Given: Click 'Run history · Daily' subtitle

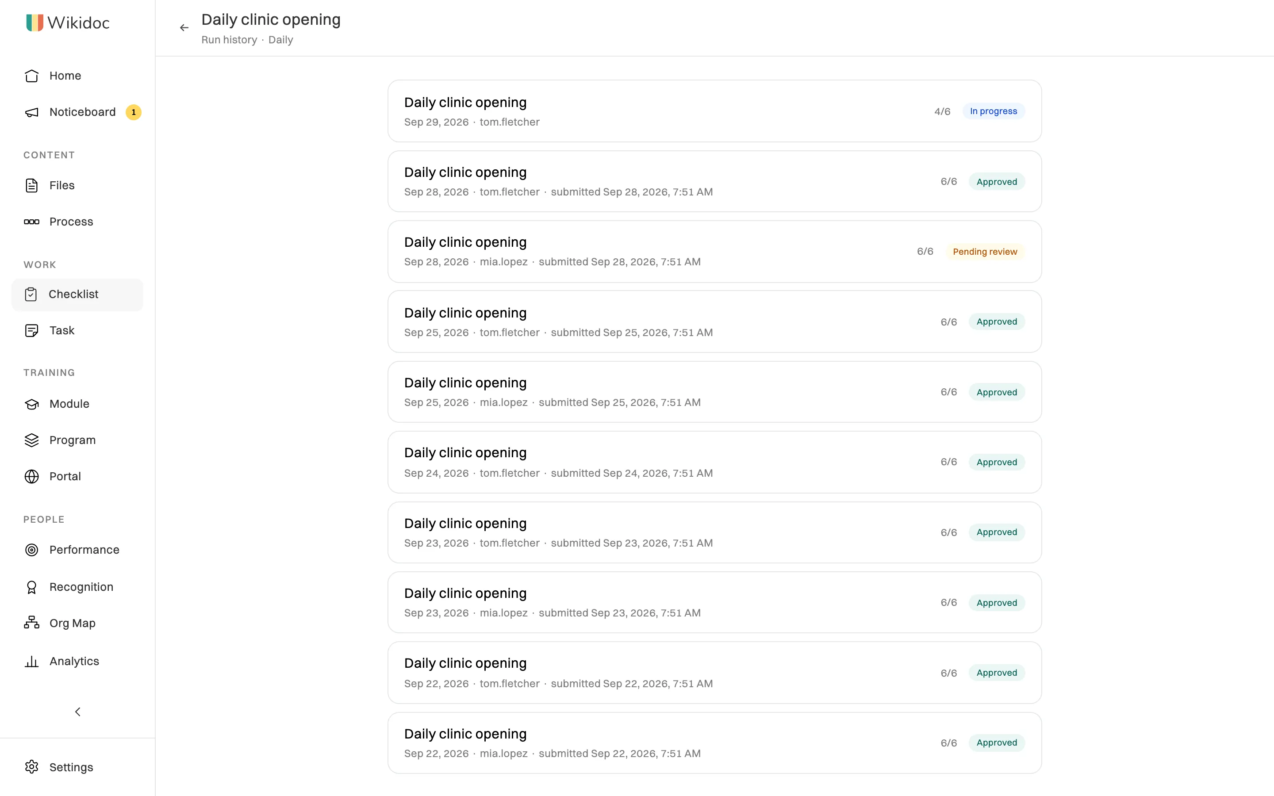Looking at the screenshot, I should [x=247, y=40].
